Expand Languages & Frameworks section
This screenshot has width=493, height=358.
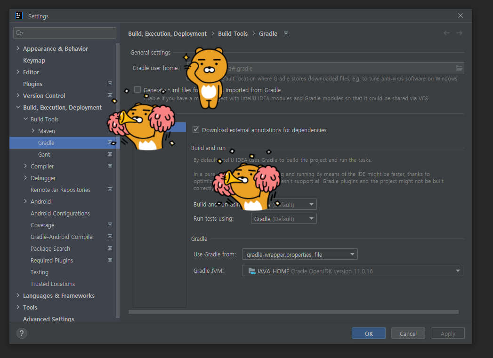click(x=18, y=295)
